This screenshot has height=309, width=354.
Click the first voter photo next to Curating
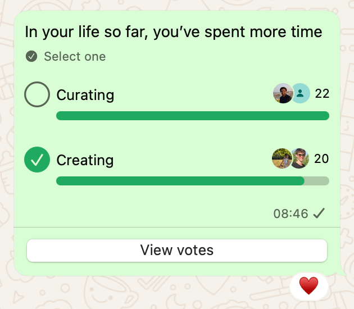[x=283, y=93]
